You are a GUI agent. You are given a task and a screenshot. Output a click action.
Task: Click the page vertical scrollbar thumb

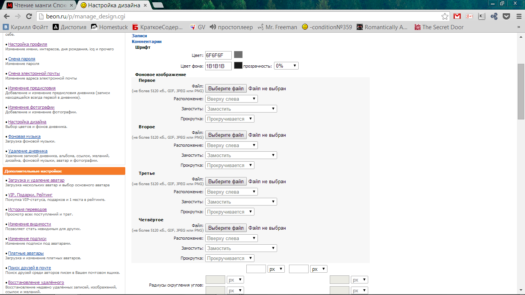(521, 91)
